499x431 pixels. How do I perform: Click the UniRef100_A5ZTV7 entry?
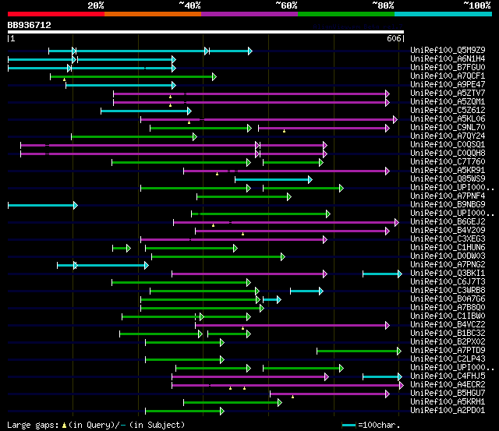pyautogui.click(x=448, y=94)
